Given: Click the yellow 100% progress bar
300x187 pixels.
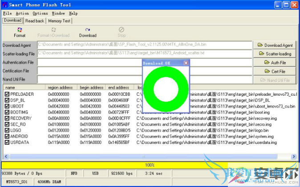Looking at the screenshot, I should coord(150,165).
